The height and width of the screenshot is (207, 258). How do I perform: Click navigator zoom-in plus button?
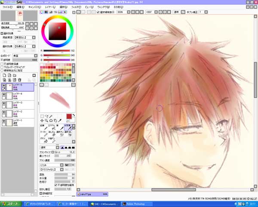31,24
